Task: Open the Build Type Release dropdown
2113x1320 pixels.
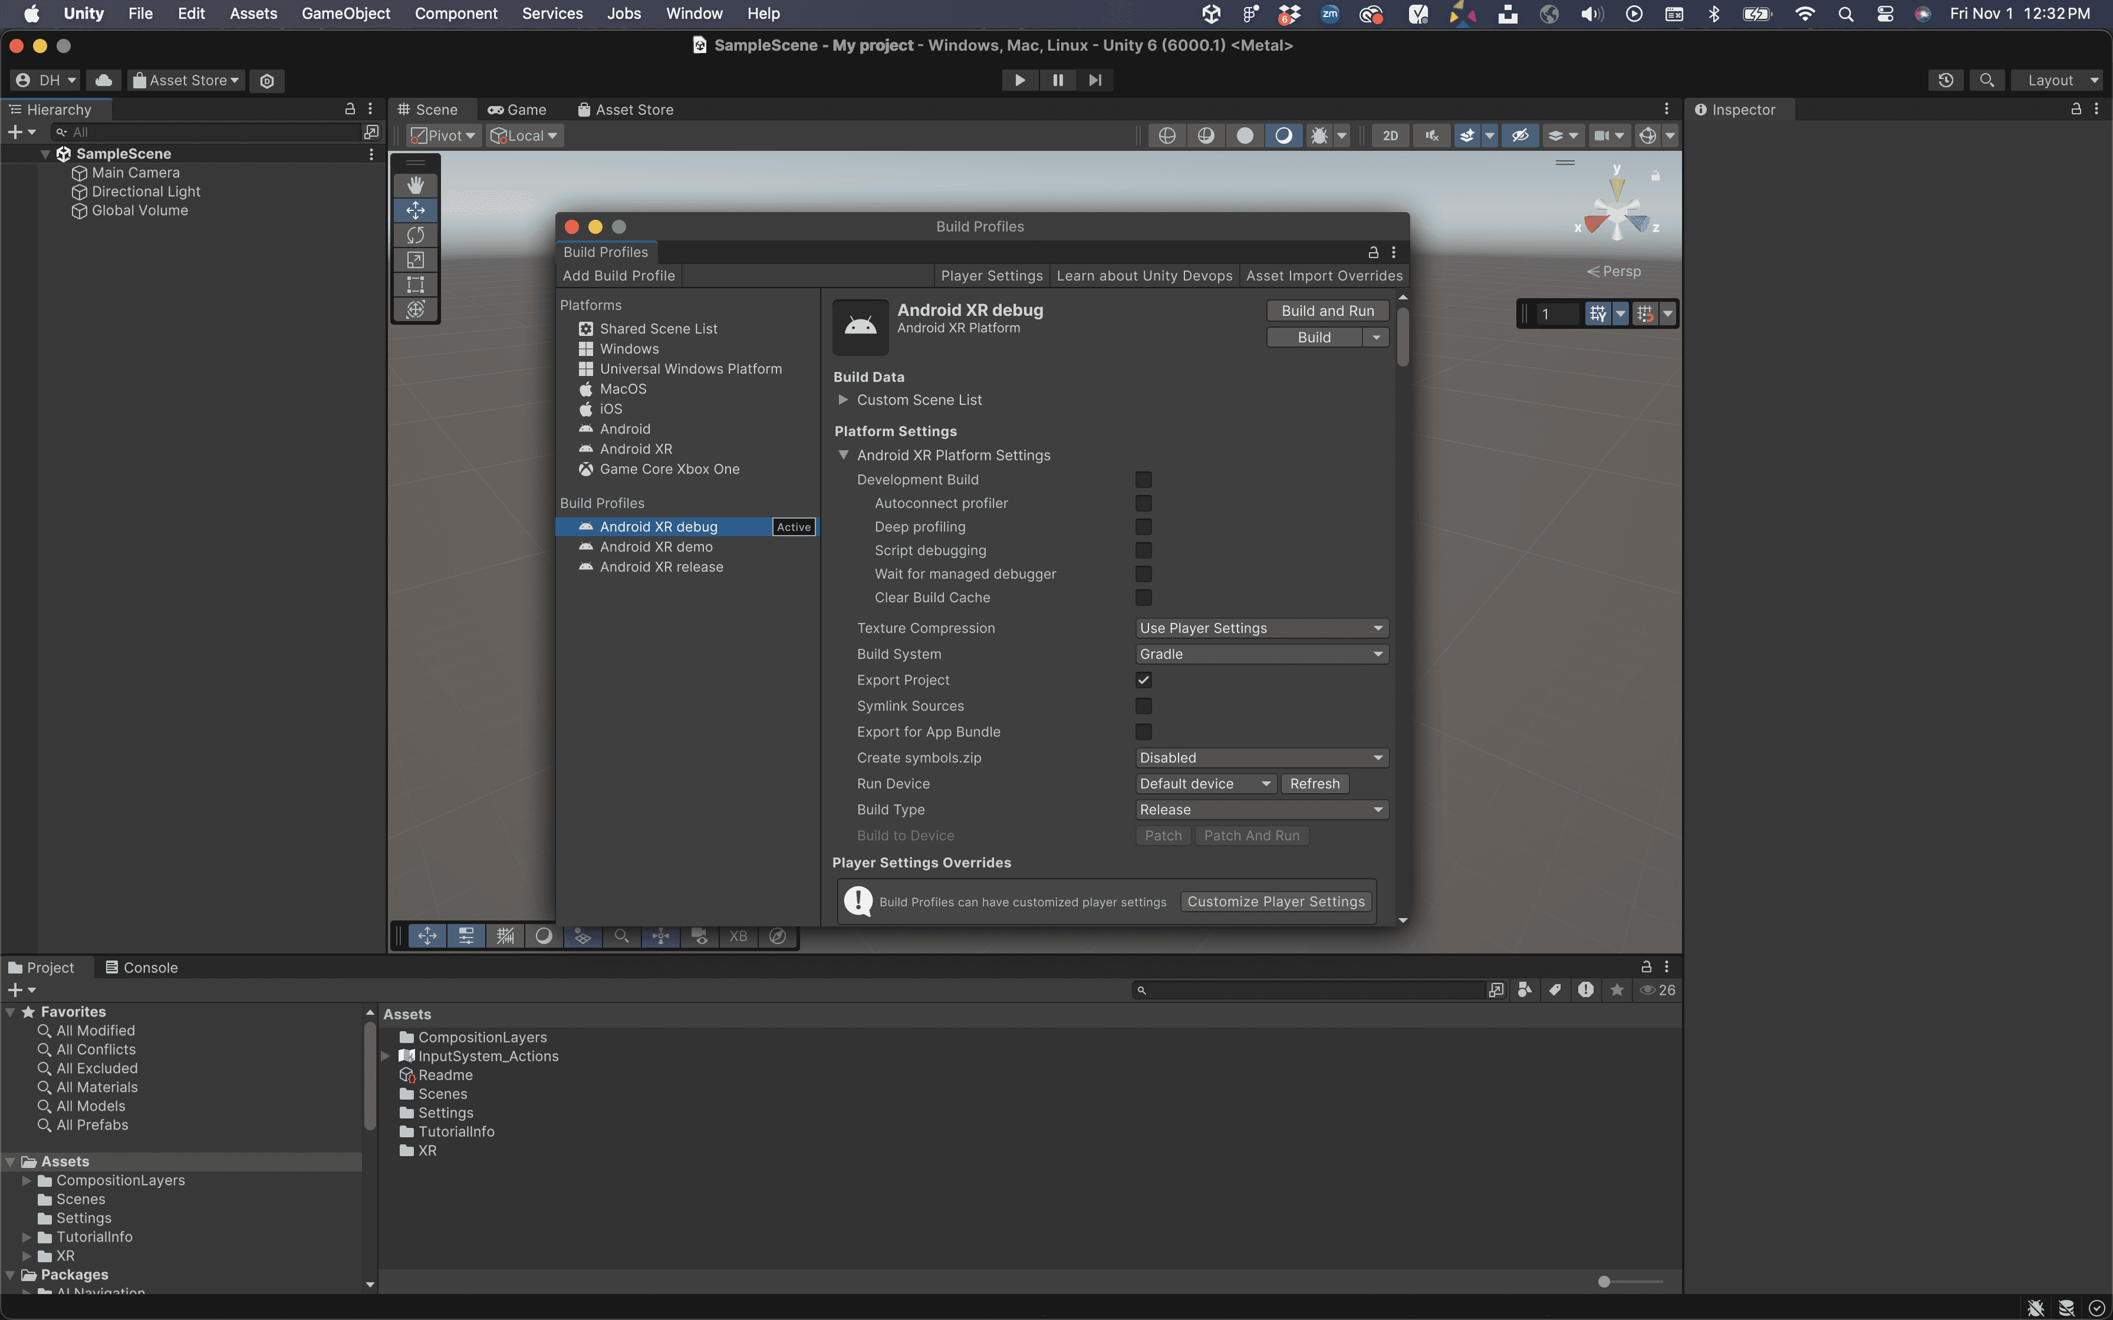Action: click(x=1260, y=809)
